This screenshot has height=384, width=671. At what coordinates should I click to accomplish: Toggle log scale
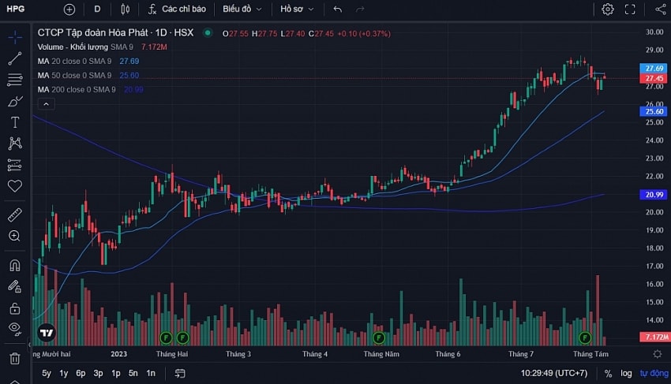click(626, 373)
